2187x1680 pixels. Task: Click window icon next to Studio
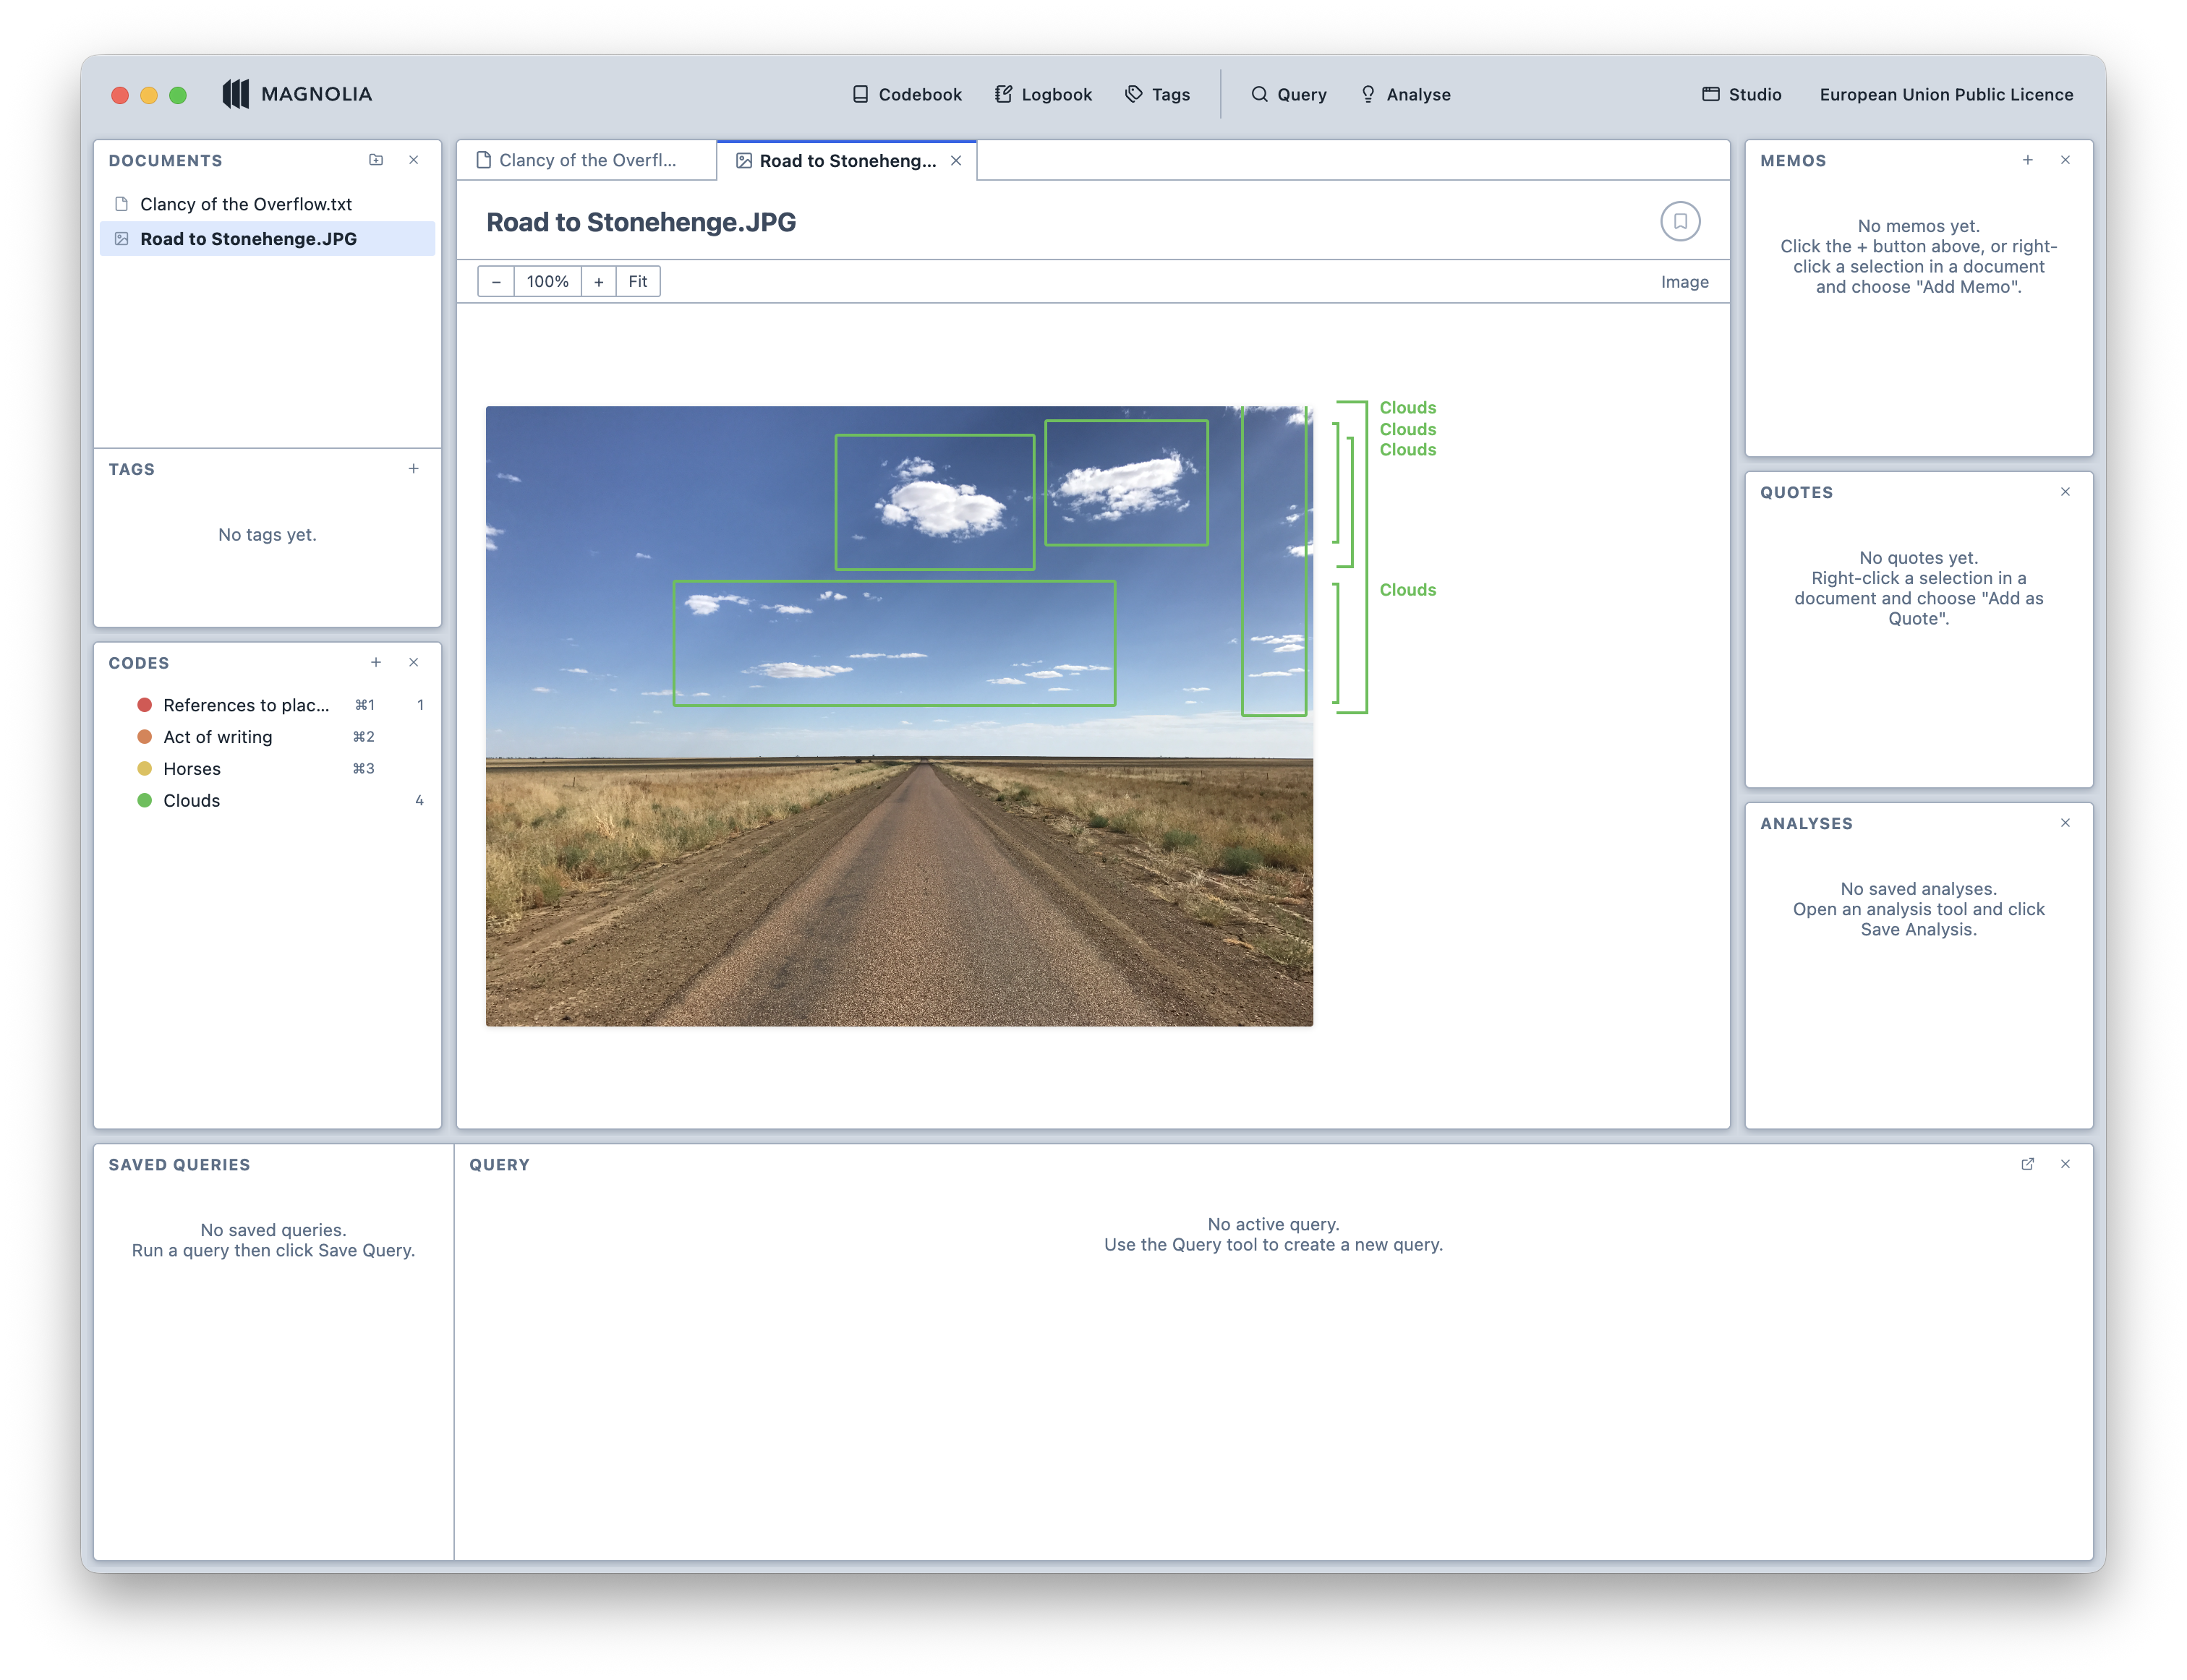(1711, 94)
